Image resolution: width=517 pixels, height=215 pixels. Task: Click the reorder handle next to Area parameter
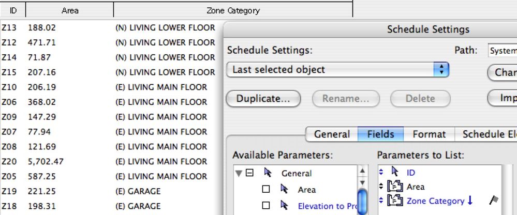coord(381,187)
